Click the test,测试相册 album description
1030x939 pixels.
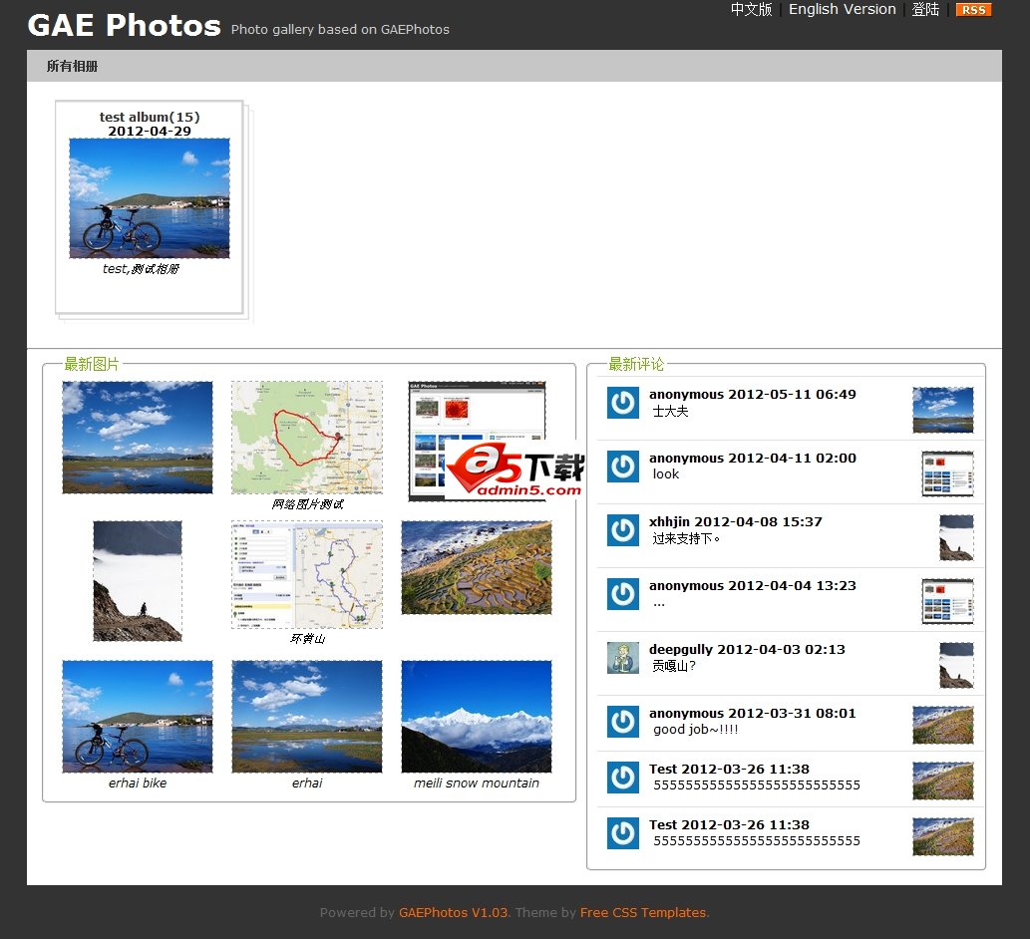(141, 268)
